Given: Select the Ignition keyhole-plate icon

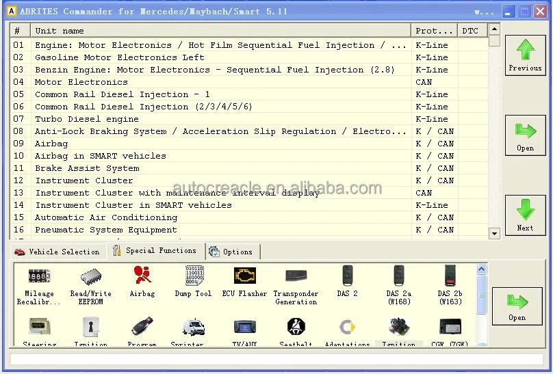Looking at the screenshot, I should pos(90,331).
